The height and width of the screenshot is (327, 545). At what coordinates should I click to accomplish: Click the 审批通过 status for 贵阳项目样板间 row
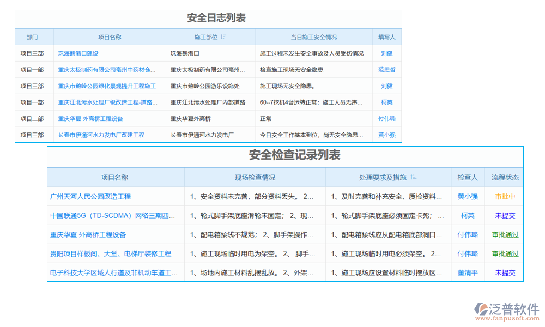pos(505,253)
